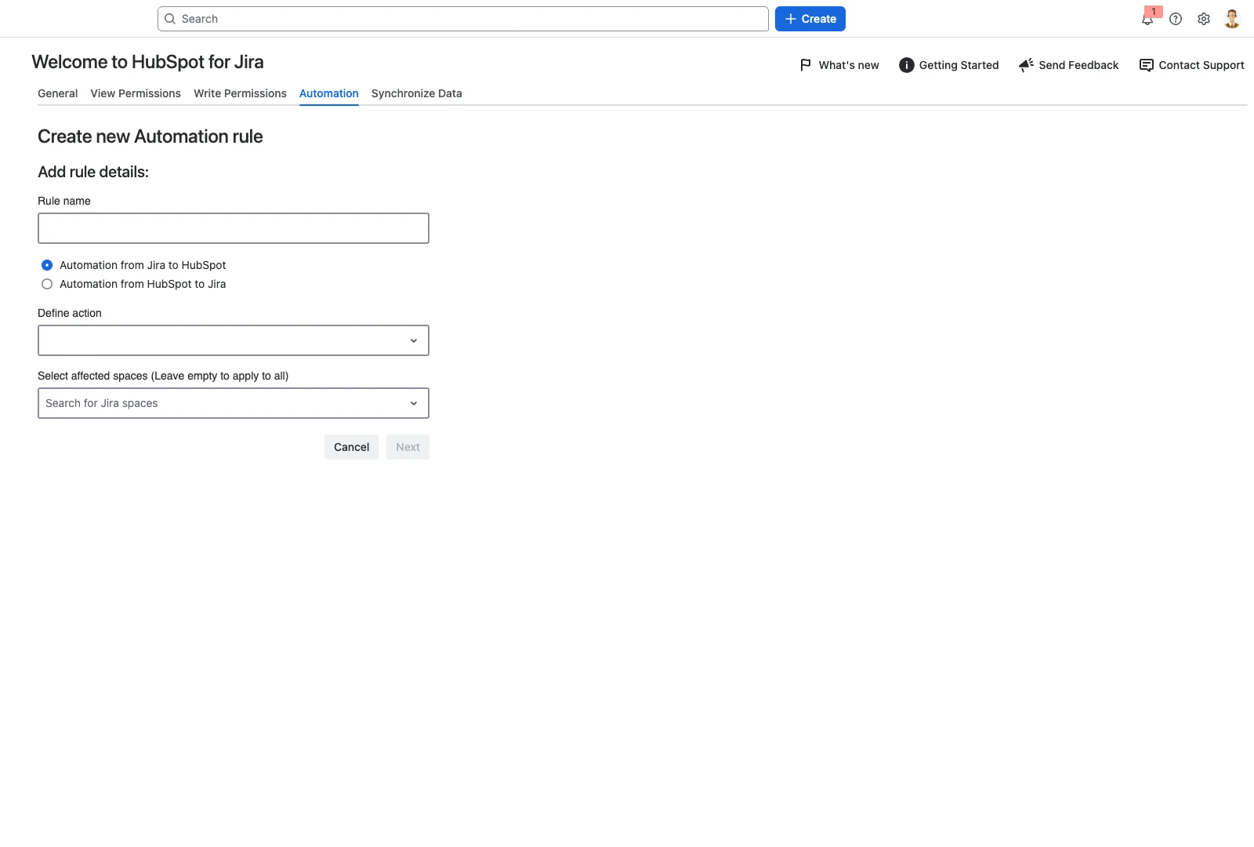Image resolution: width=1254 pixels, height=847 pixels.
Task: Click the Contact Support chat icon
Action: (1146, 65)
